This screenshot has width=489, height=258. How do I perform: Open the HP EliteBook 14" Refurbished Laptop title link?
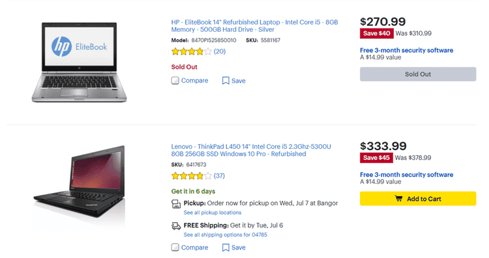(254, 26)
